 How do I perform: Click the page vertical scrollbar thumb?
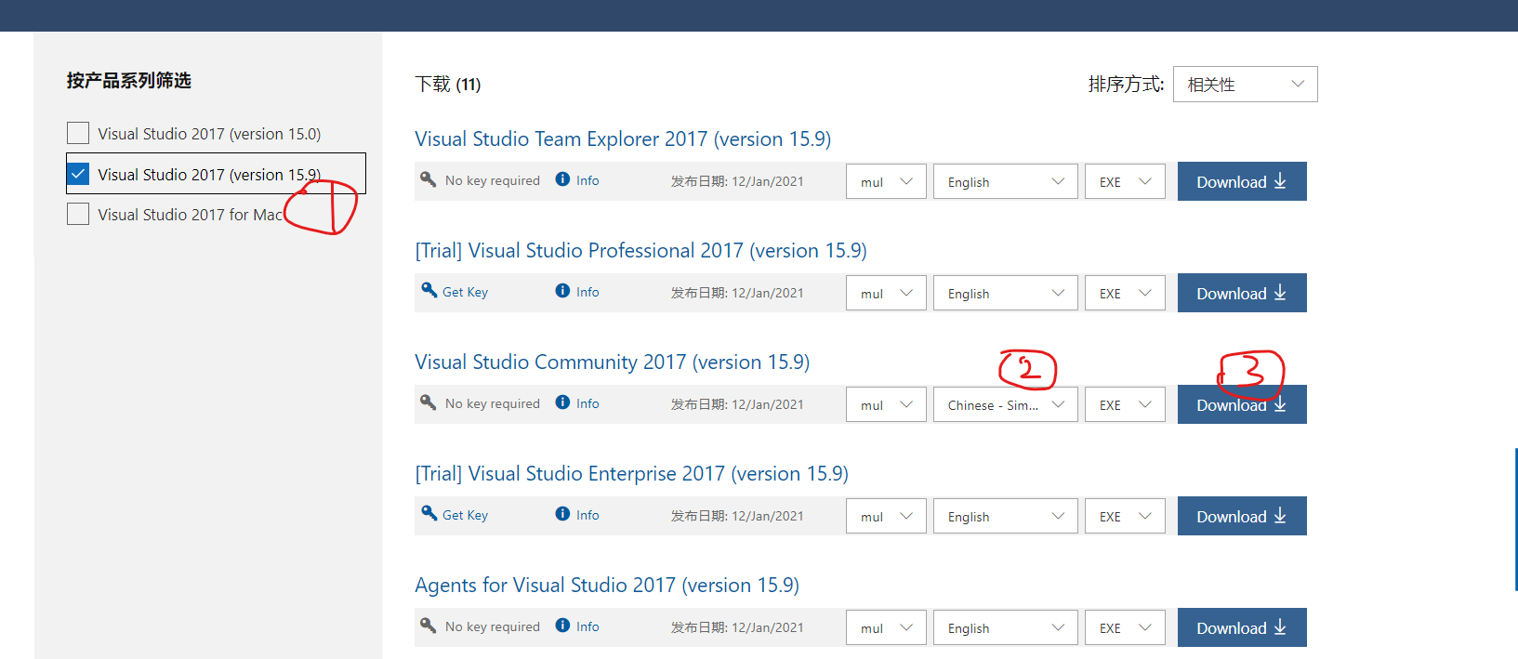[1516, 520]
